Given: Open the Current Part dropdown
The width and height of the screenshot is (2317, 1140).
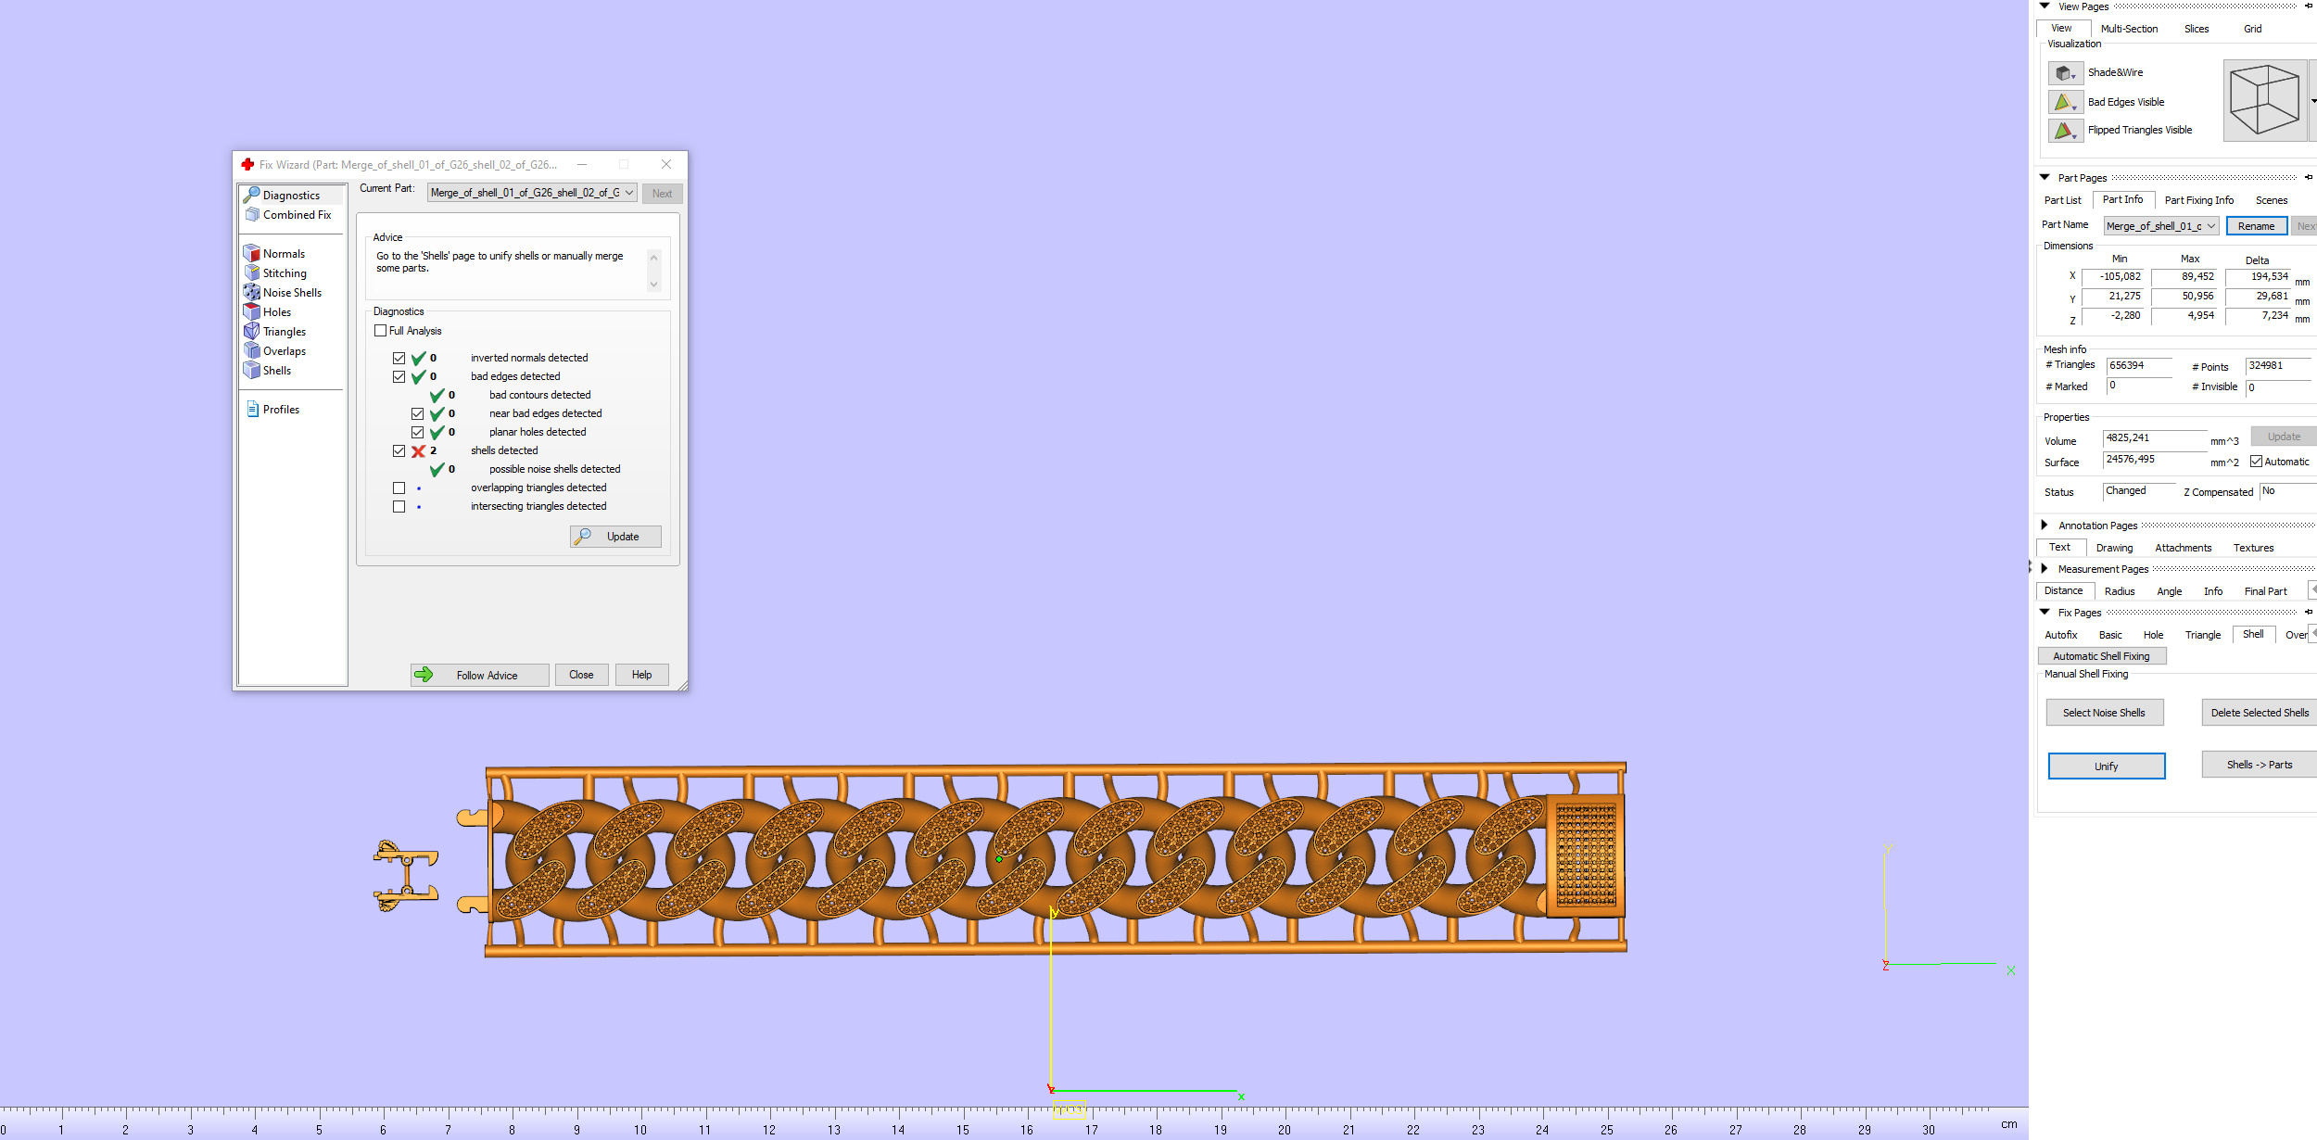Looking at the screenshot, I should coord(532,193).
